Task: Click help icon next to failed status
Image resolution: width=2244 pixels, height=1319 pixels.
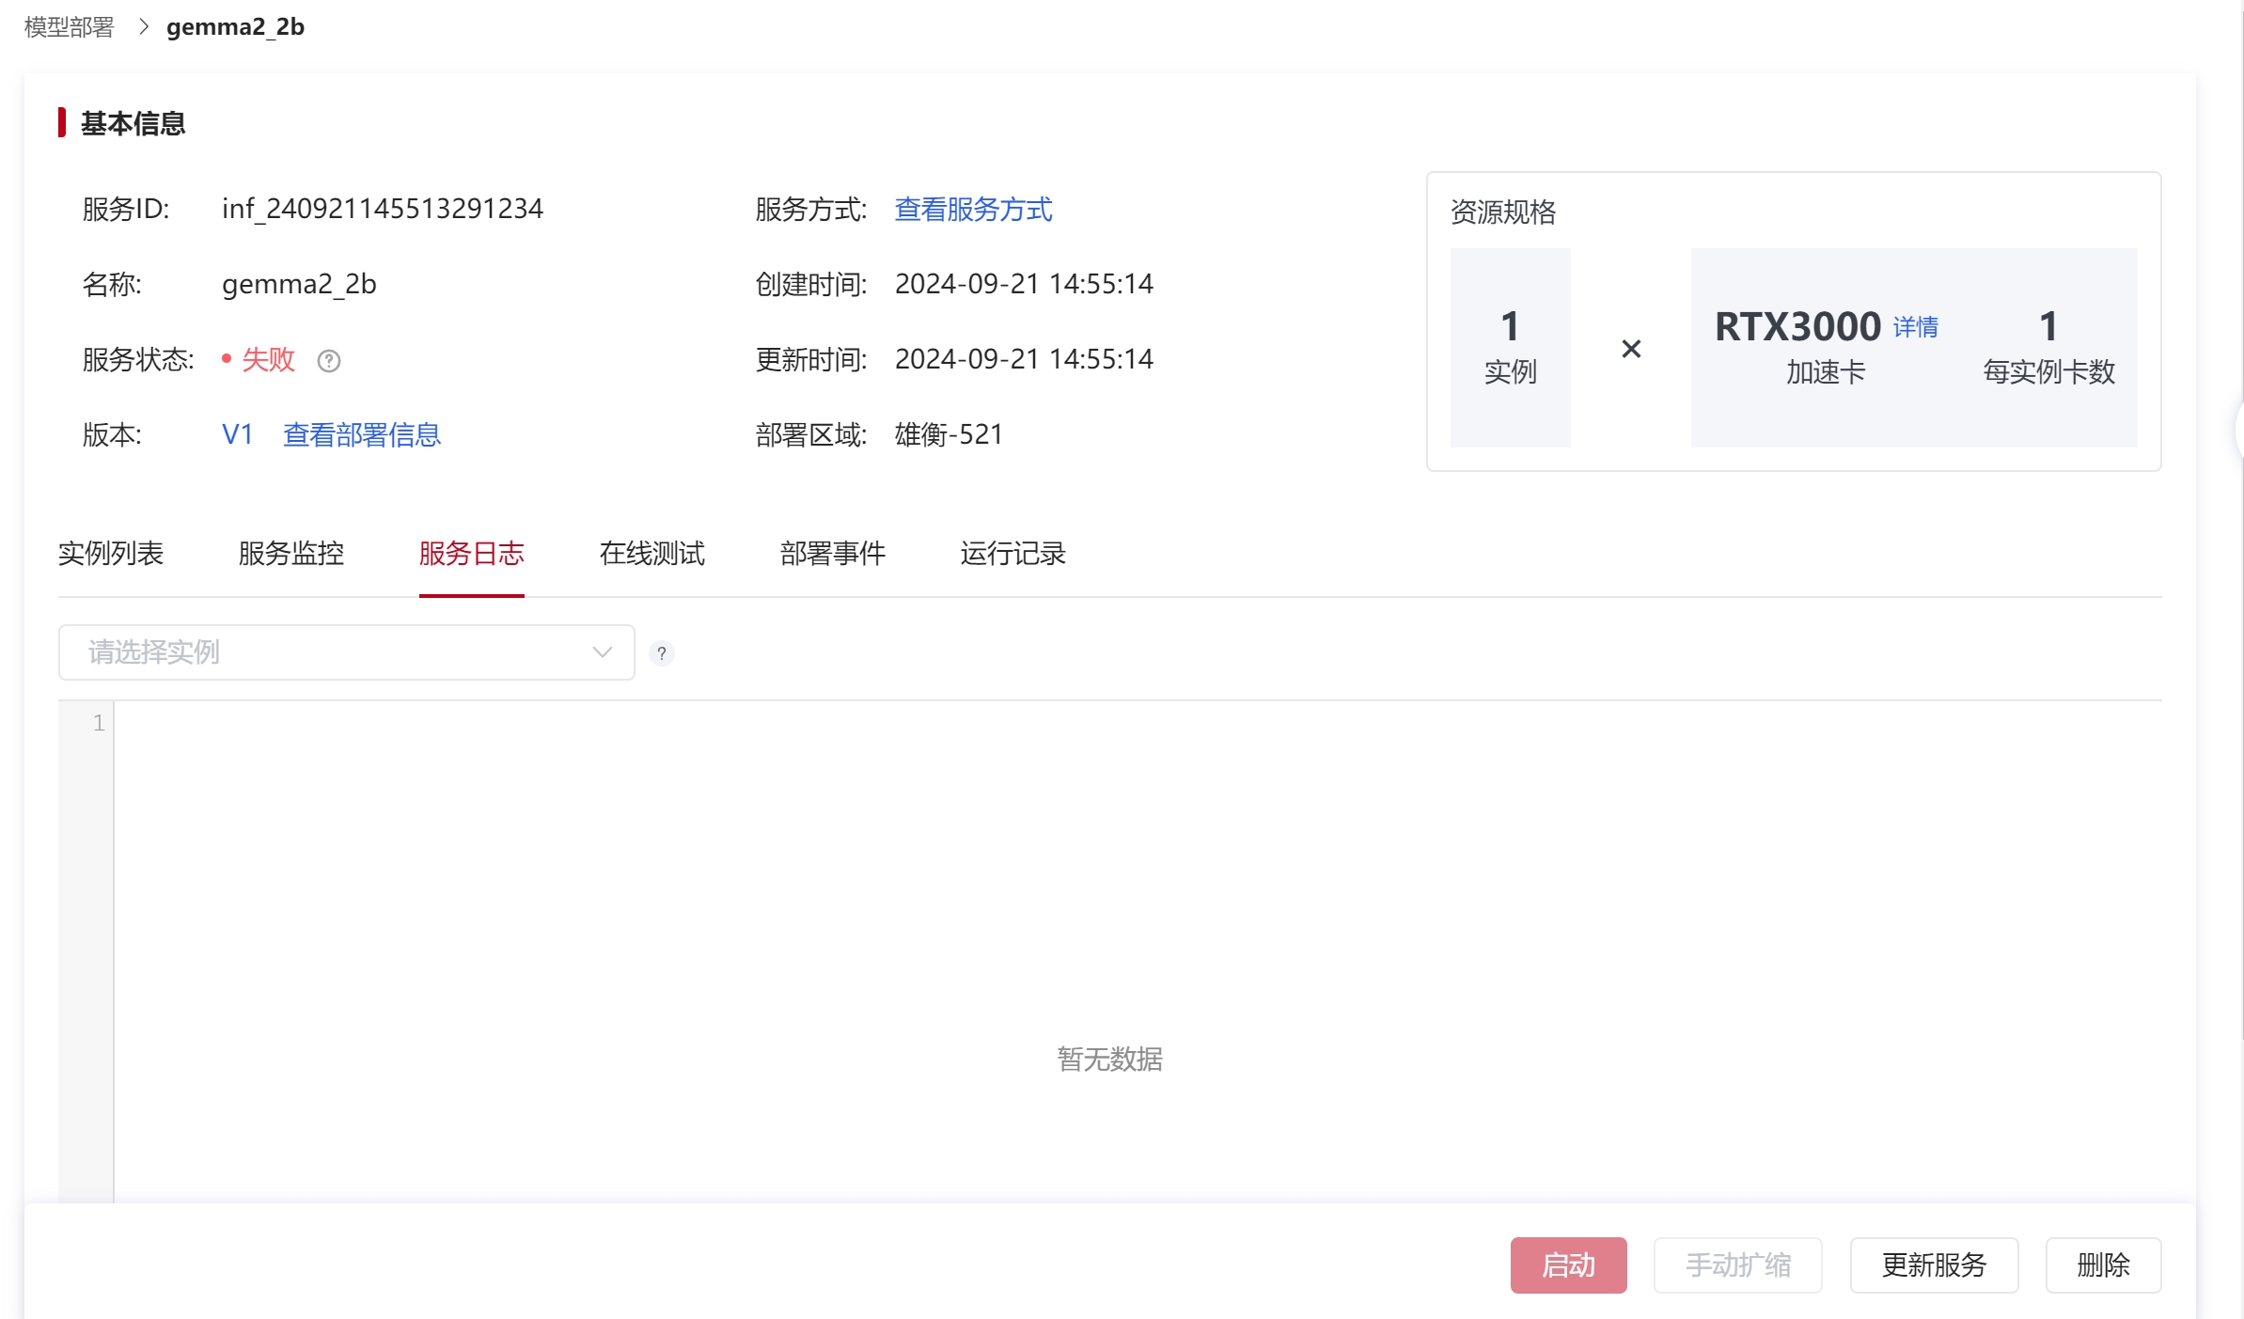Action: 328,360
